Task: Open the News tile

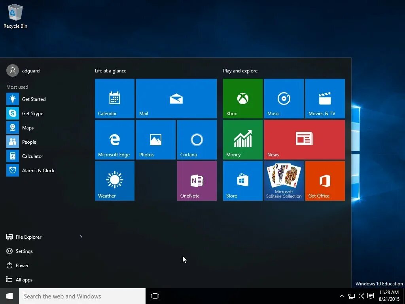Action: [x=305, y=140]
